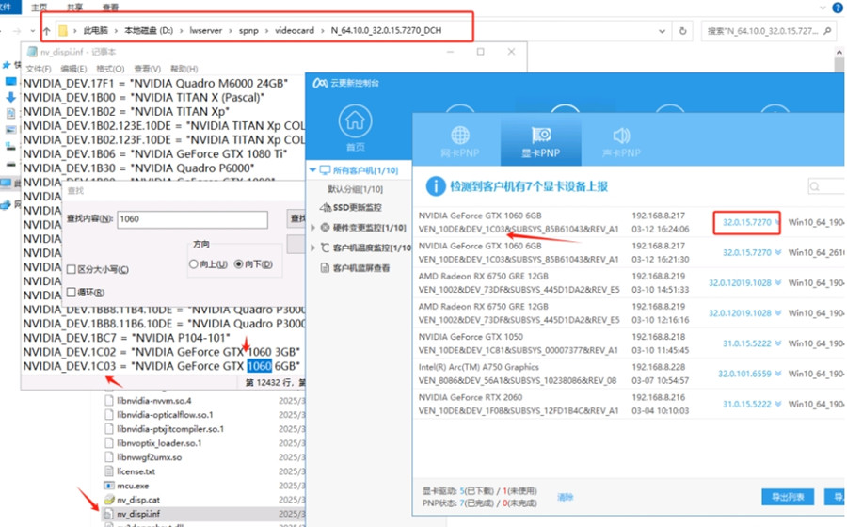The height and width of the screenshot is (527, 847).
Task: Click the SSD更新监控 icon
Action: click(326, 207)
